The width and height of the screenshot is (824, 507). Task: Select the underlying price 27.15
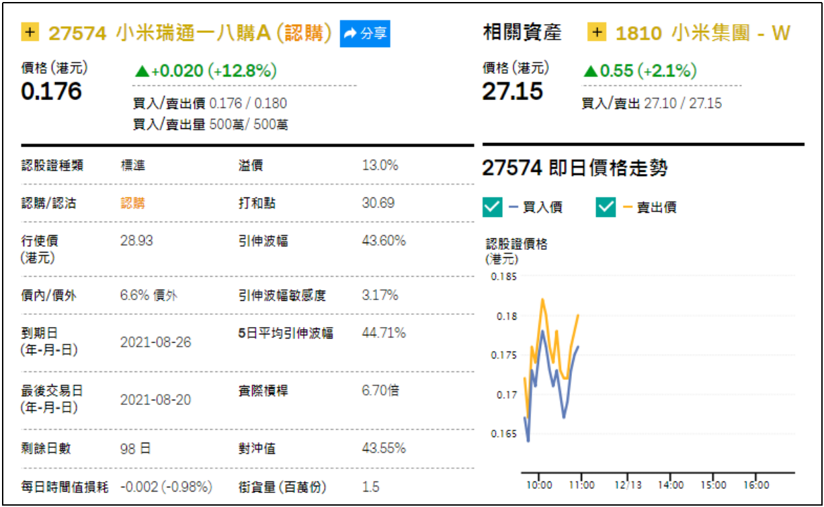512,91
